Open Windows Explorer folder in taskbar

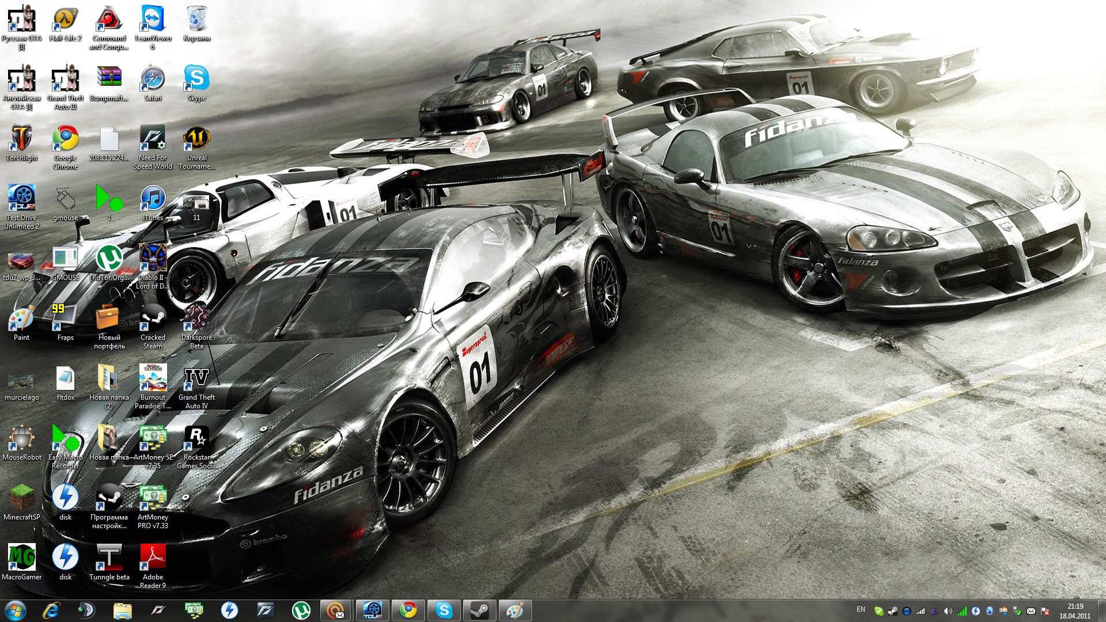123,610
